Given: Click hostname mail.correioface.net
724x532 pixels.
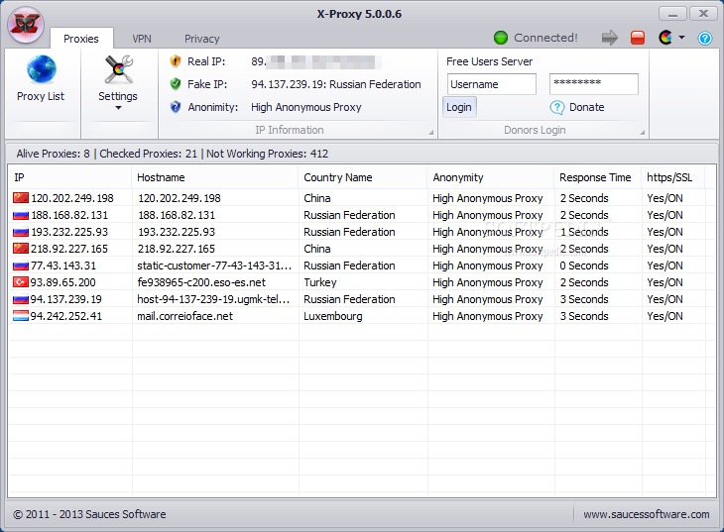Looking at the screenshot, I should point(184,316).
